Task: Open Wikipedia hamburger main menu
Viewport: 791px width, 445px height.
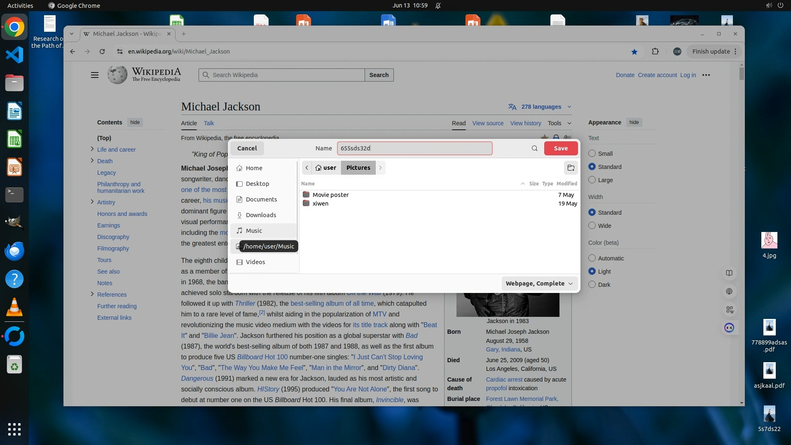Action: [95, 75]
